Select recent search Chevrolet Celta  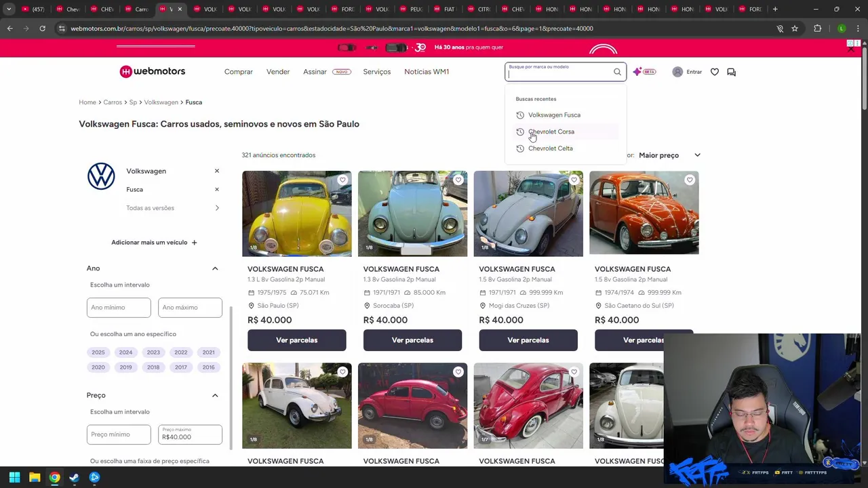tap(551, 148)
